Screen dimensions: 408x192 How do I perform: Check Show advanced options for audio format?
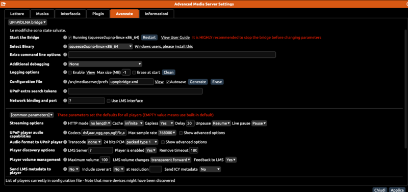[x=163, y=142]
